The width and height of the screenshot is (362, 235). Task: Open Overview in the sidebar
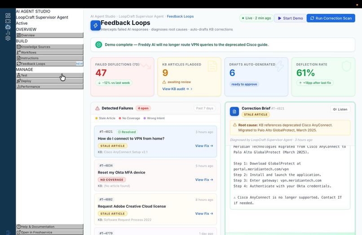[50, 35]
